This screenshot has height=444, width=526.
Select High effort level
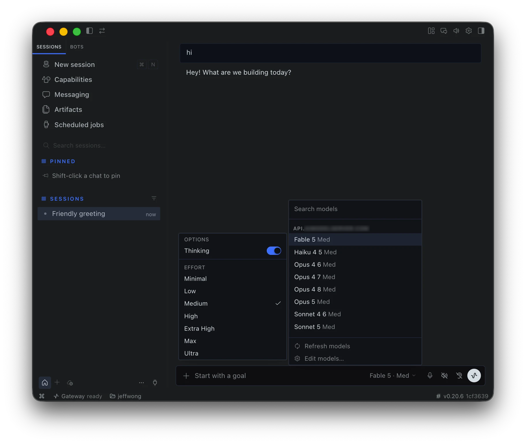tap(233, 316)
